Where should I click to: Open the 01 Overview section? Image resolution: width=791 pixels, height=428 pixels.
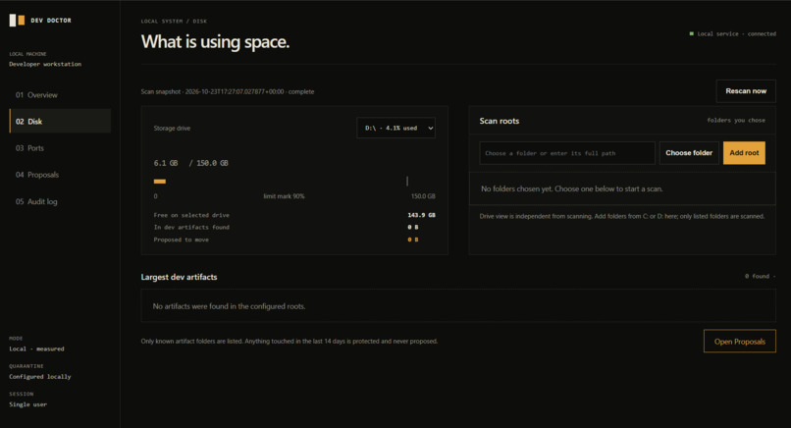coord(60,95)
